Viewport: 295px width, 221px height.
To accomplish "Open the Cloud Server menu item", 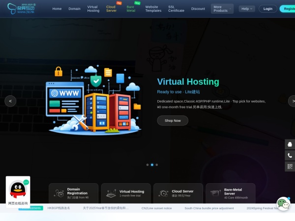I will [112, 8].
